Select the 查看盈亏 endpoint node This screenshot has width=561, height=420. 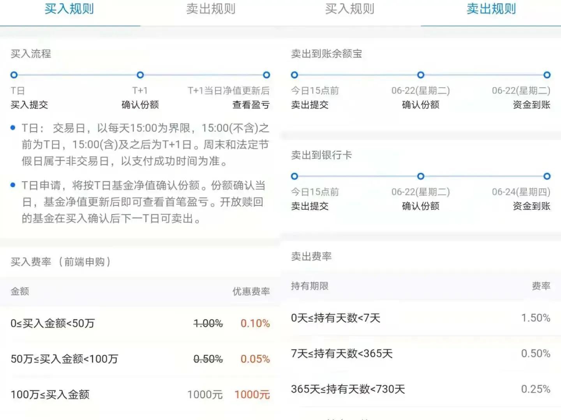[x=266, y=75]
